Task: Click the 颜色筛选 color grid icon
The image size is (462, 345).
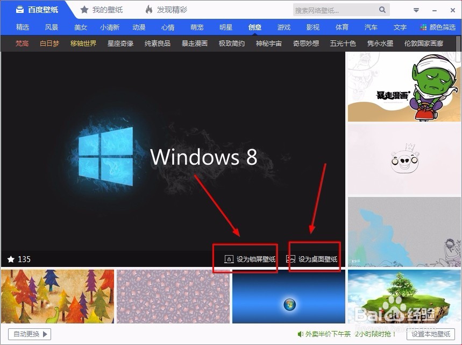Action: click(x=423, y=27)
